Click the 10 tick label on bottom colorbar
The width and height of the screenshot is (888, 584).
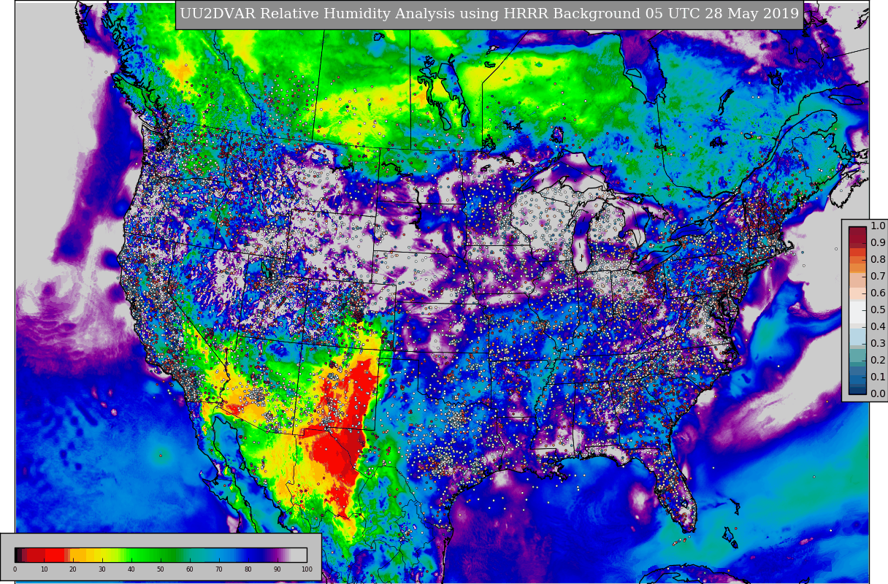pos(44,569)
